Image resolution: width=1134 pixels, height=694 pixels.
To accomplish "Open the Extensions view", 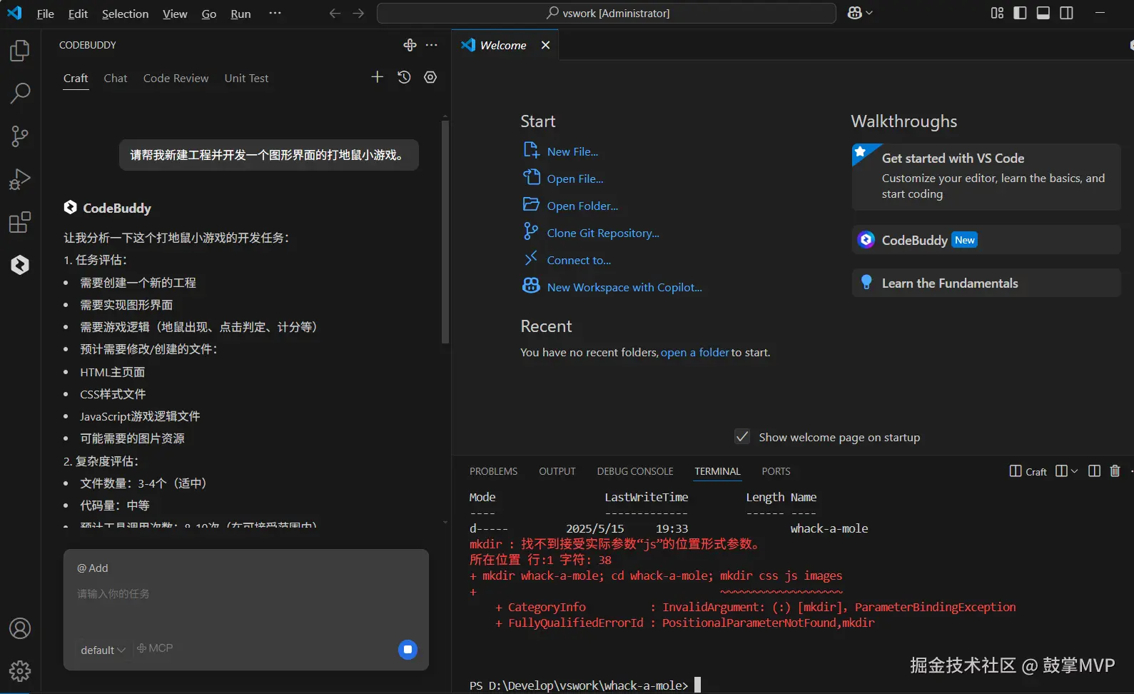I will coord(20,222).
